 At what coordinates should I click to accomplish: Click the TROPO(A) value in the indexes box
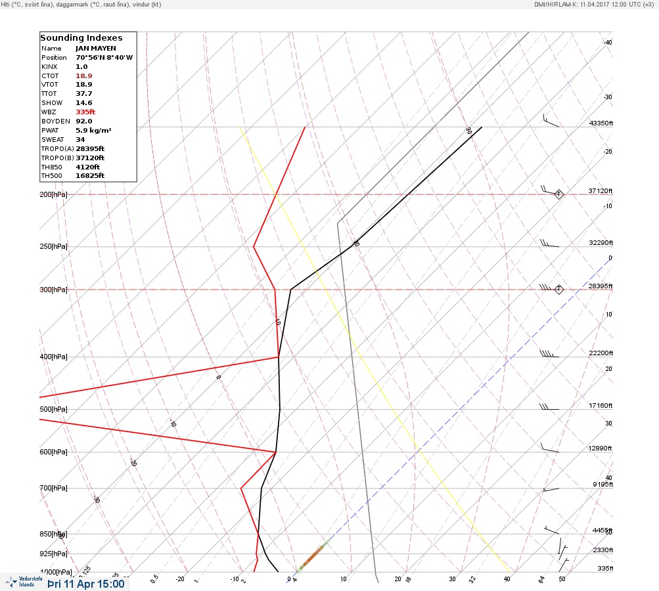click(x=90, y=148)
